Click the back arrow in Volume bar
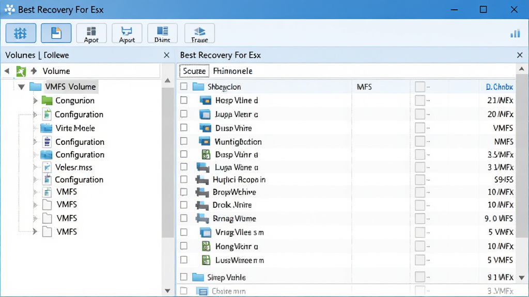The width and height of the screenshot is (529, 297). pos(7,71)
